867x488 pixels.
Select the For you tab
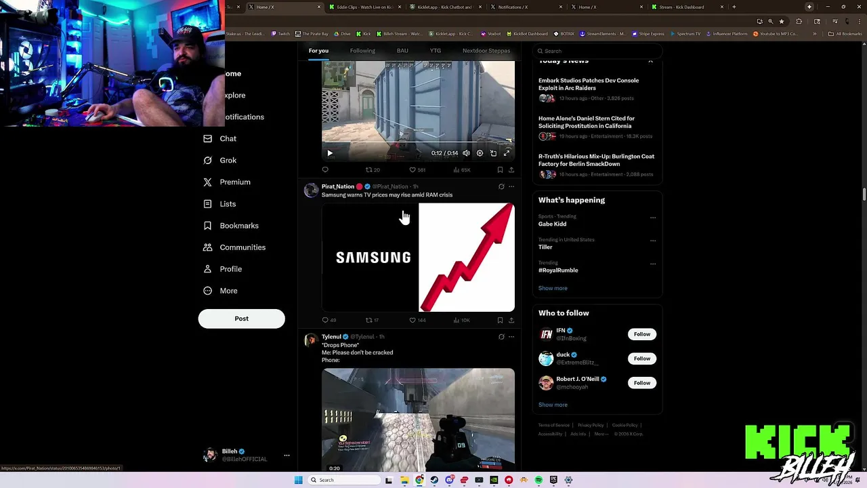(x=318, y=51)
